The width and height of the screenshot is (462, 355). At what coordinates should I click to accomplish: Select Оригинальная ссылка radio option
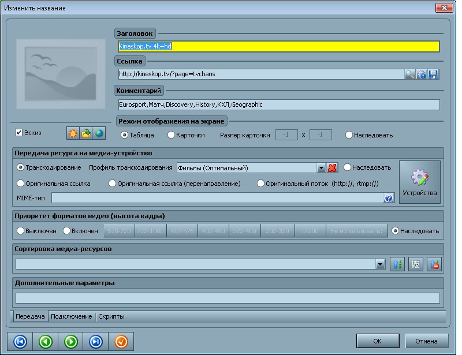click(21, 184)
